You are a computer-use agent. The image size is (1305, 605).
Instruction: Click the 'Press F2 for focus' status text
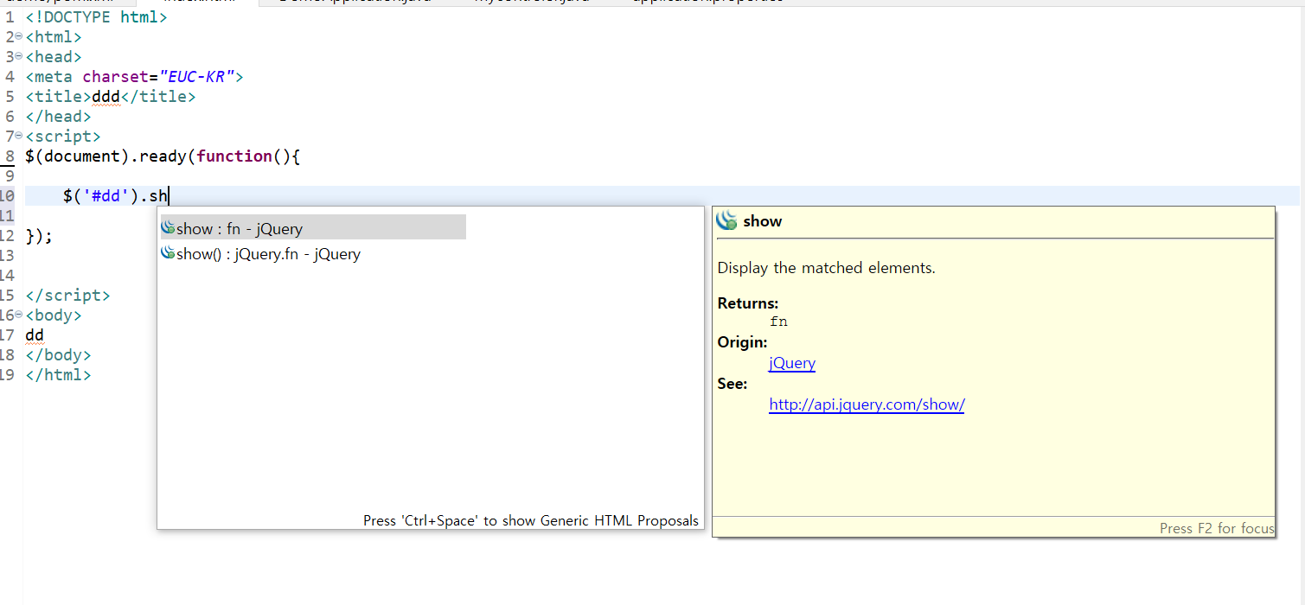click(x=1217, y=528)
